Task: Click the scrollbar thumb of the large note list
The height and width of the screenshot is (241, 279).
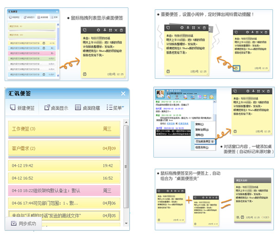Action: click(126, 166)
